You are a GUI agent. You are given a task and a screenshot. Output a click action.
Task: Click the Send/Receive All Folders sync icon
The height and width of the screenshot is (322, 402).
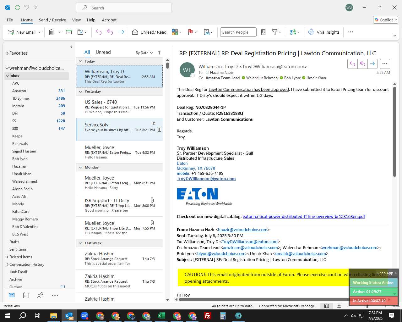[x=18, y=8]
